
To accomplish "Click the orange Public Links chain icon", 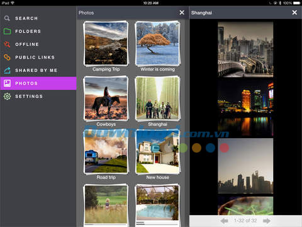I will (x=7, y=57).
